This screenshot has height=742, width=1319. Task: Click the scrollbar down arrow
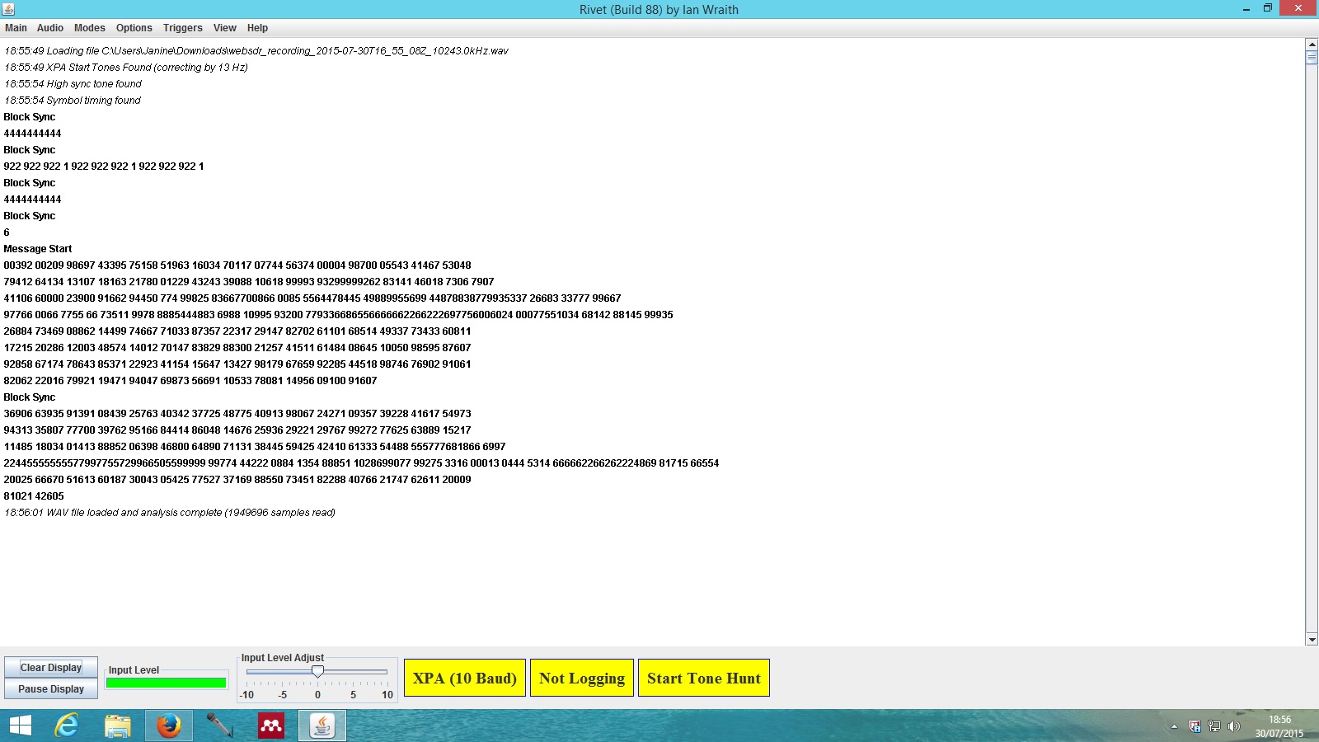tap(1312, 639)
